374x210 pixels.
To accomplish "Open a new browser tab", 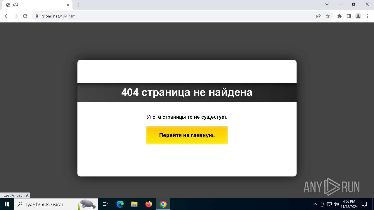I will tap(79, 5).
